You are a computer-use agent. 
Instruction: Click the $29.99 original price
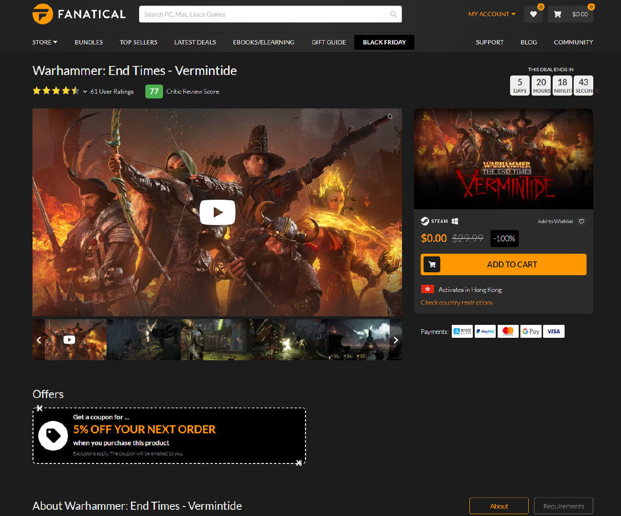pyautogui.click(x=468, y=238)
